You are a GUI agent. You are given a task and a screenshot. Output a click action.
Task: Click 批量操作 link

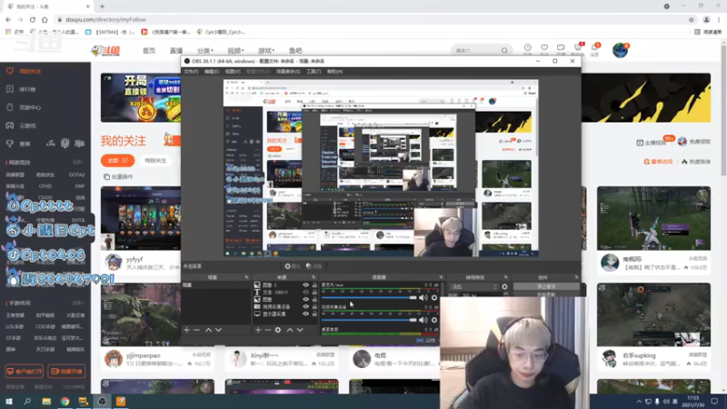click(x=119, y=176)
